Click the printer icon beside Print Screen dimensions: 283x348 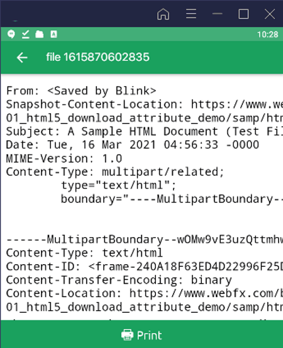pyautogui.click(x=127, y=335)
